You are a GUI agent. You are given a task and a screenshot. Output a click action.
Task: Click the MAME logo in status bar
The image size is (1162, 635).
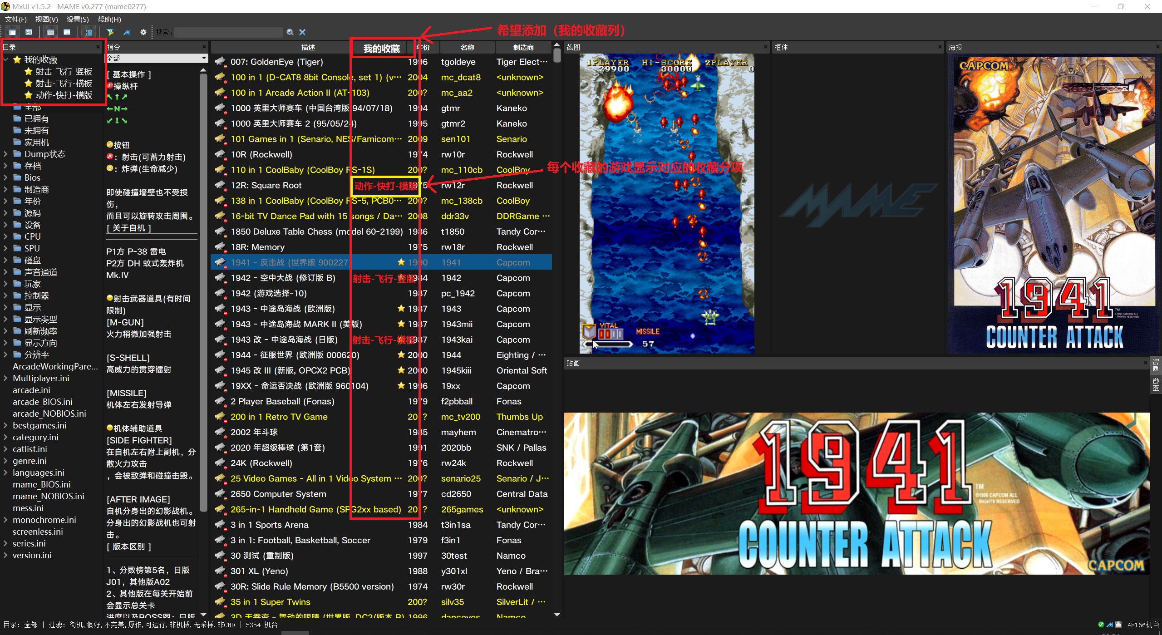click(x=1109, y=625)
